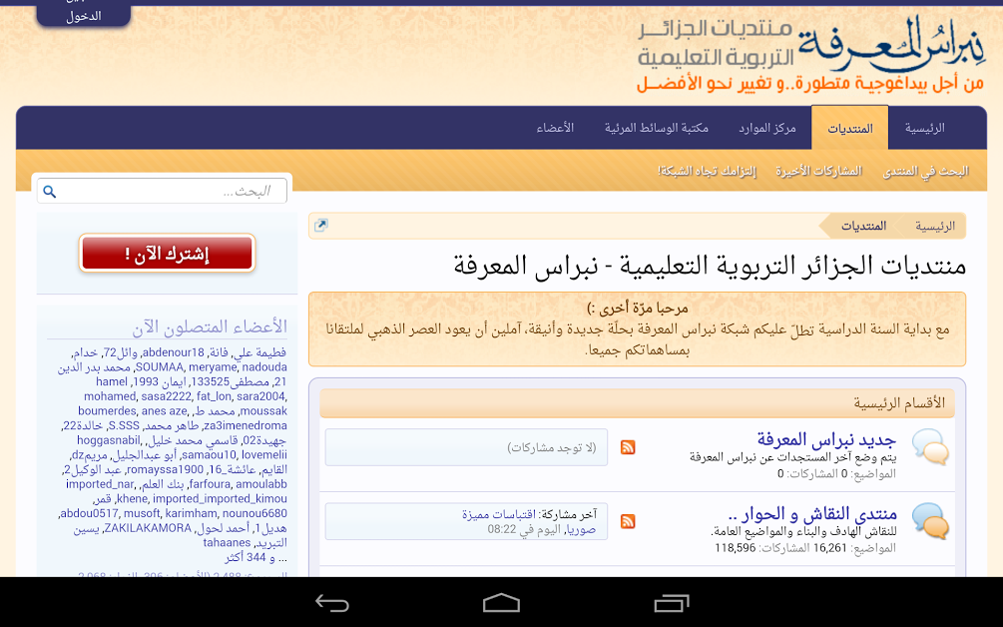1003x627 pixels.
Task: Open the online member farfoura profile
Action: coord(210,484)
